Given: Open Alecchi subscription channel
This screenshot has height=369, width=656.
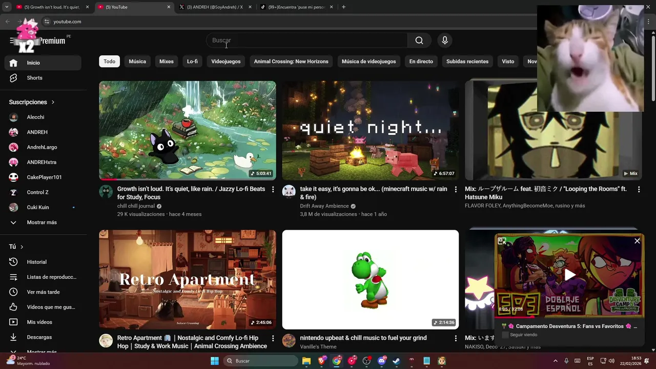Looking at the screenshot, I should tap(43, 117).
